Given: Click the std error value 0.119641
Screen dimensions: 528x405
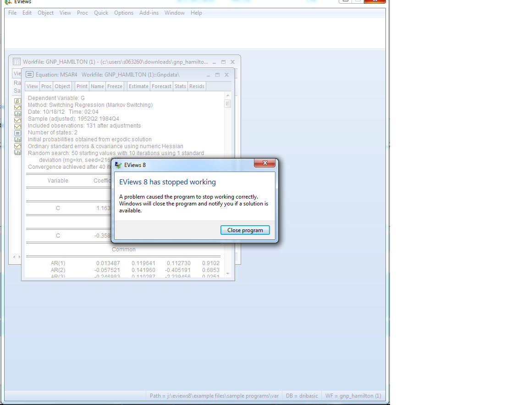Looking at the screenshot, I should tap(143, 263).
